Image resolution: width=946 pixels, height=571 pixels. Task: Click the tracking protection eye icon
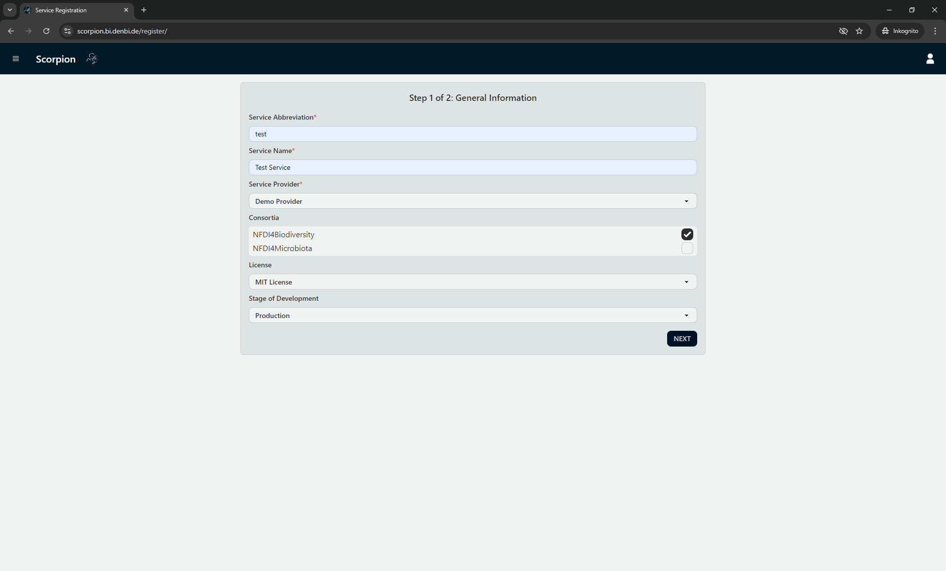tap(843, 31)
